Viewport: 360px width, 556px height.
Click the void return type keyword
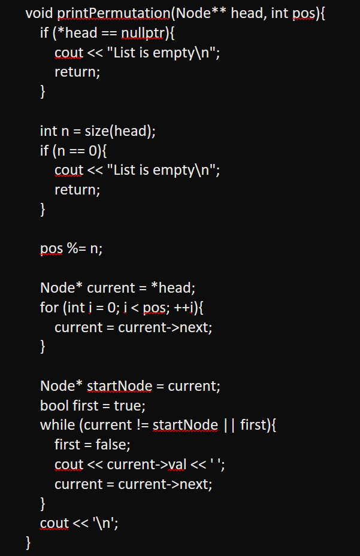40,14
